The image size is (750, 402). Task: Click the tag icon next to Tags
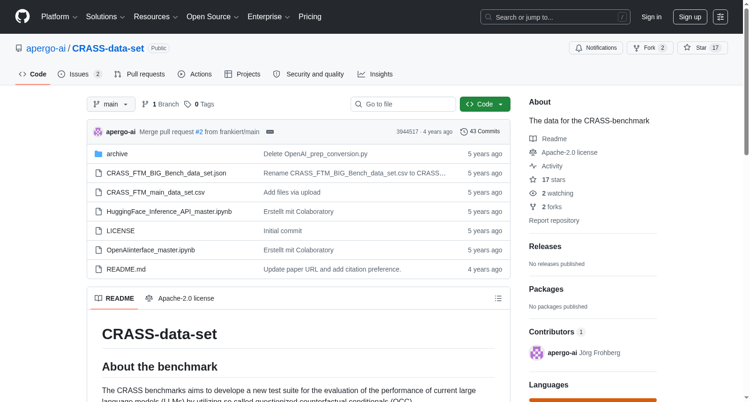[x=187, y=104]
